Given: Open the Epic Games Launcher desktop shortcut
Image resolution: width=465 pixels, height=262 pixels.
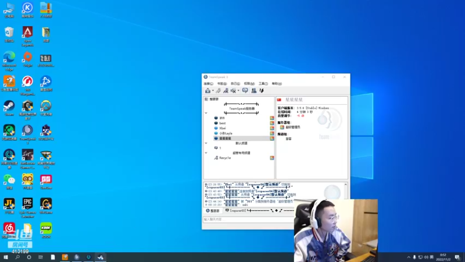Looking at the screenshot, I should [27, 208].
